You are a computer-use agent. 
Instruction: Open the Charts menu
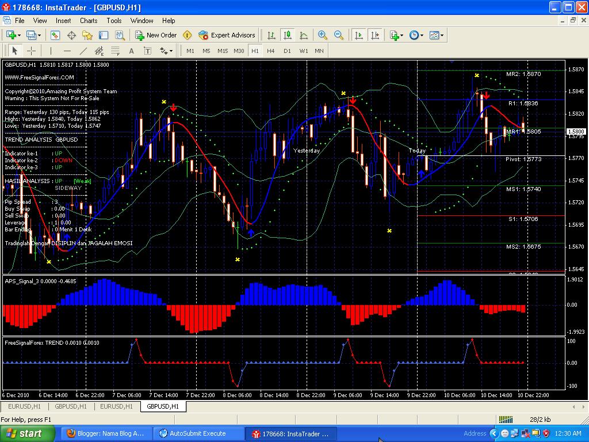89,20
